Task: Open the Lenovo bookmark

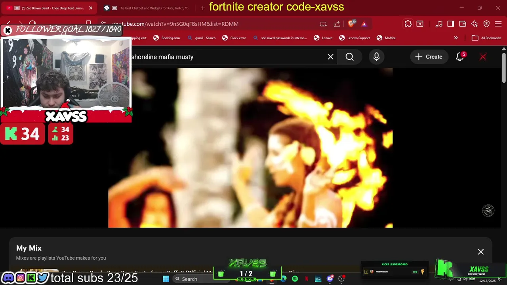Action: pyautogui.click(x=323, y=38)
